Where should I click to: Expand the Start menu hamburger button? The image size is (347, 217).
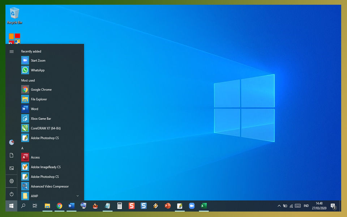click(11, 51)
